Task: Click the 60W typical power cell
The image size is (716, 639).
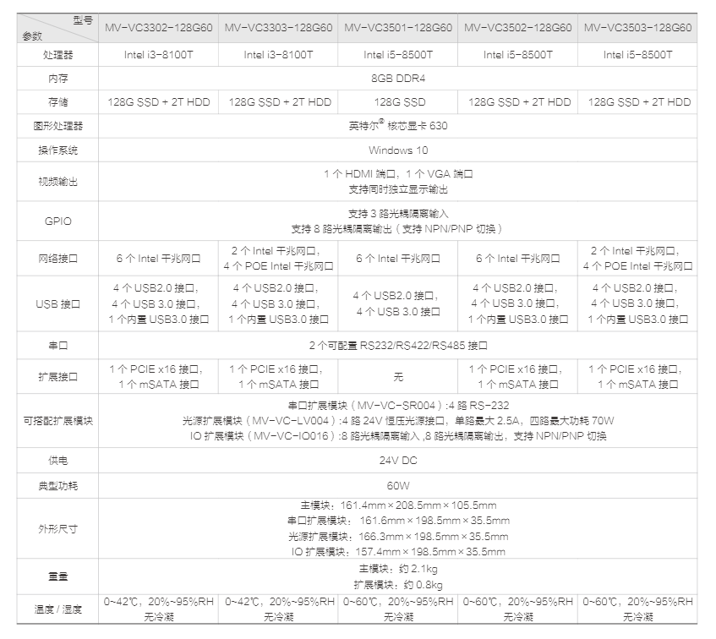Action: pos(398,486)
